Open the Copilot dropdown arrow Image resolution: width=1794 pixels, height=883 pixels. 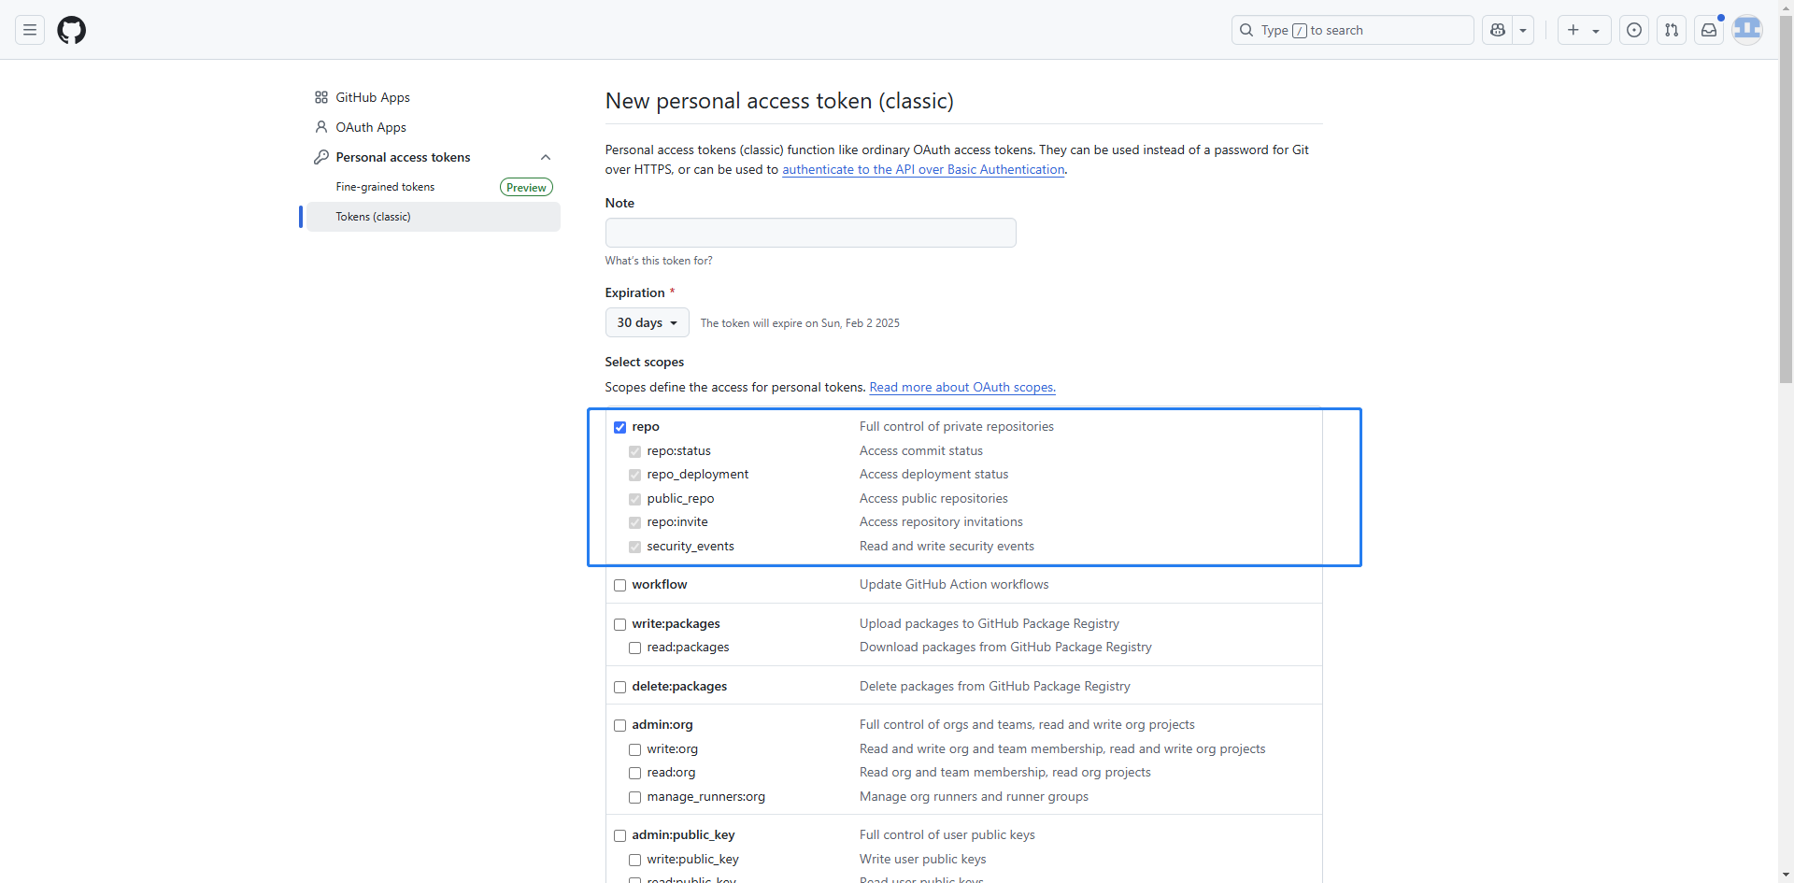click(1523, 30)
